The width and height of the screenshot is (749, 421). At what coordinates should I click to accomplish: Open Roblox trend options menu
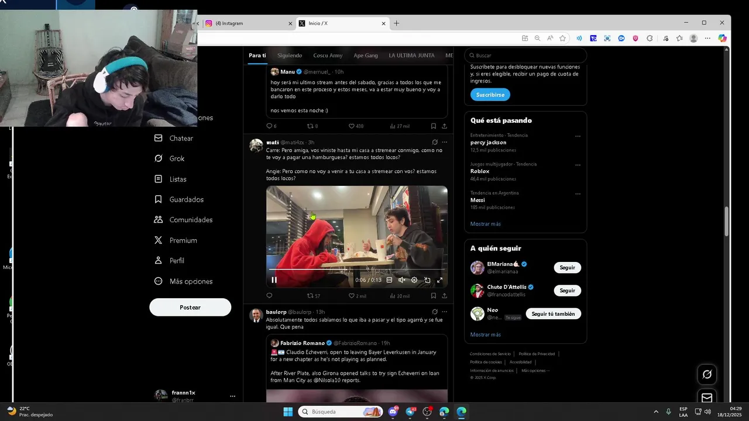(x=578, y=165)
